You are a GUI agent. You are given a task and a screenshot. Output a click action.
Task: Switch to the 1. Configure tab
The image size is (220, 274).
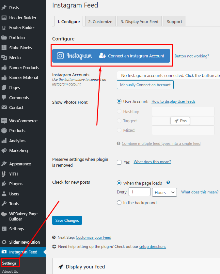coord(68,22)
